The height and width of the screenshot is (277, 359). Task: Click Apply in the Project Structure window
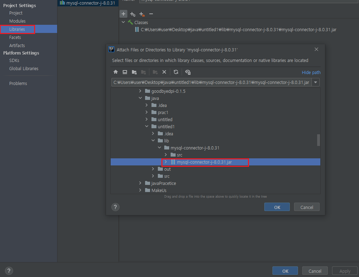click(345, 271)
